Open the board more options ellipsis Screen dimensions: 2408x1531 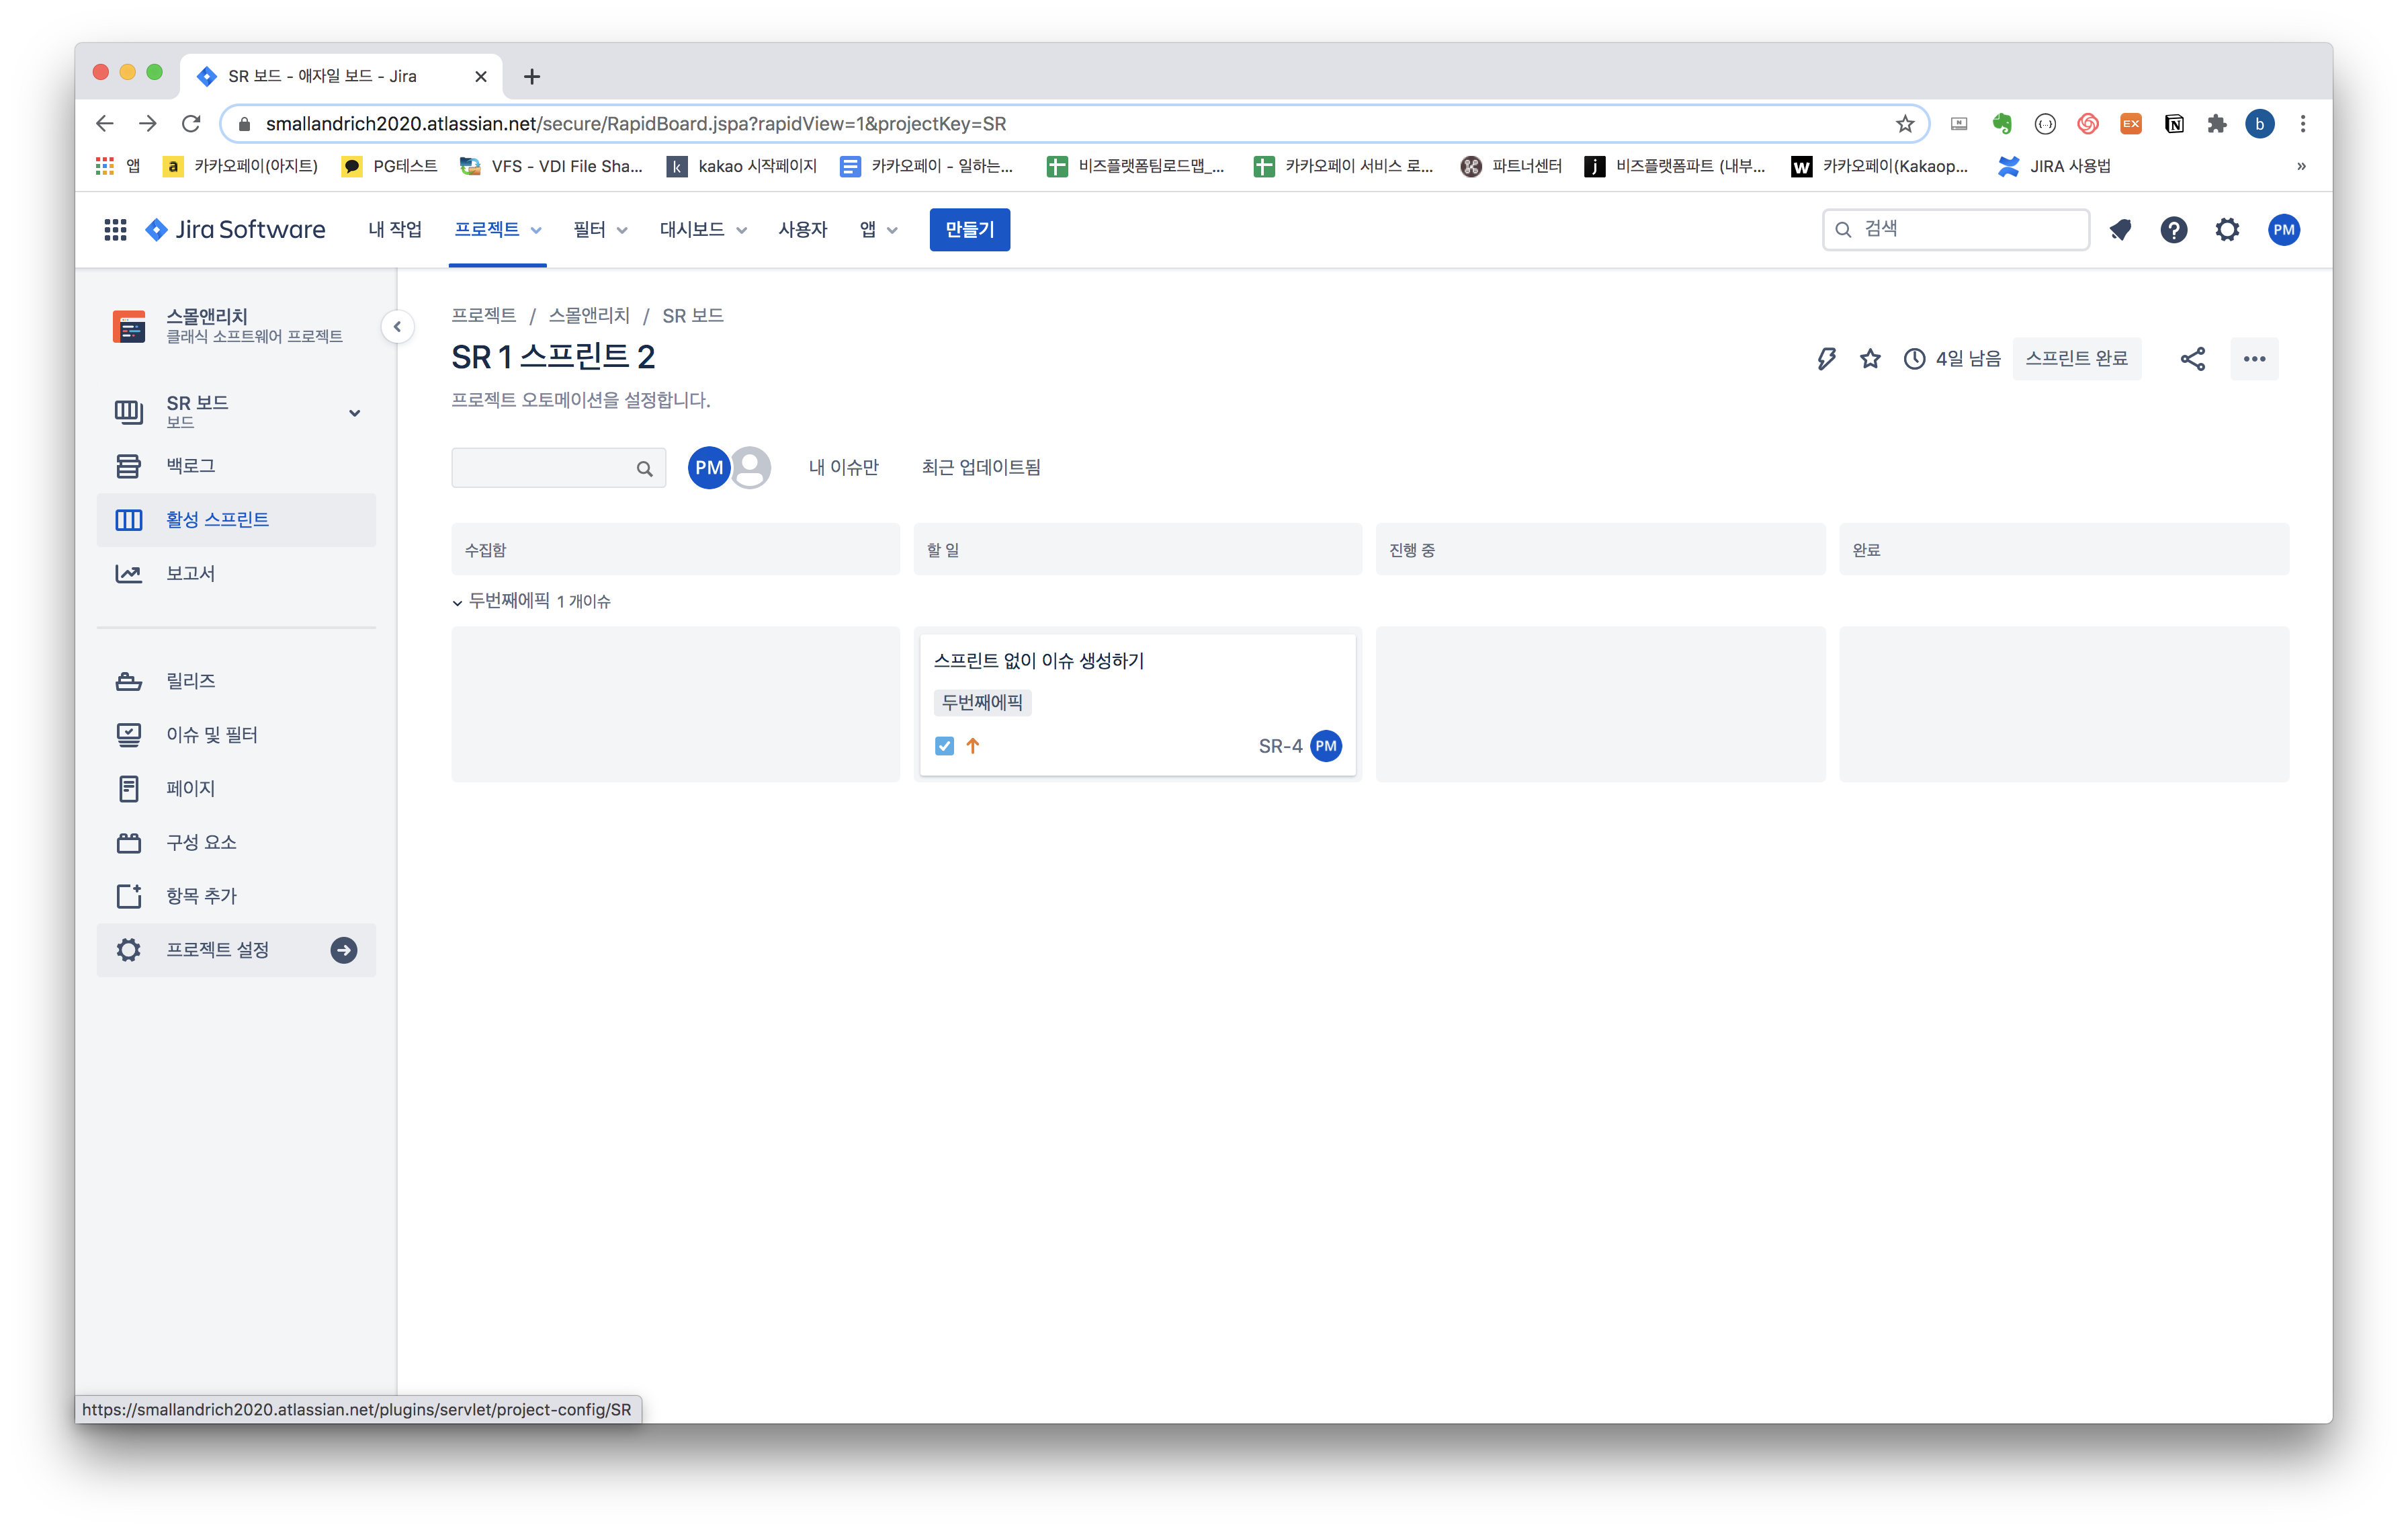[x=2254, y=359]
